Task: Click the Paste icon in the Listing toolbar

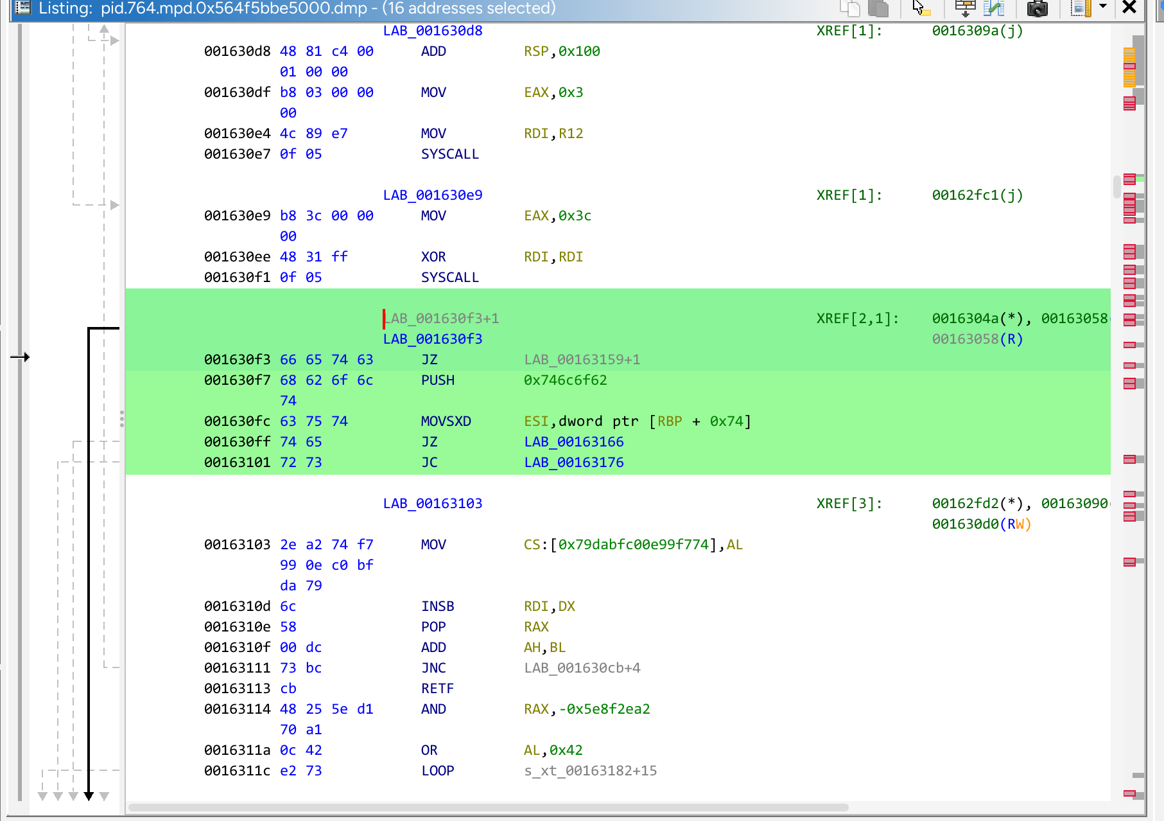Action: pos(877,9)
